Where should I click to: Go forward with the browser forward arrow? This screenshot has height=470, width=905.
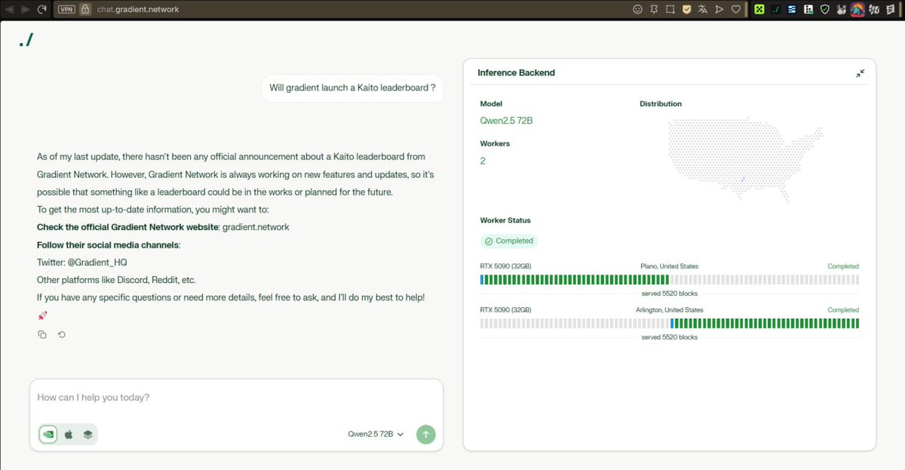pos(25,10)
